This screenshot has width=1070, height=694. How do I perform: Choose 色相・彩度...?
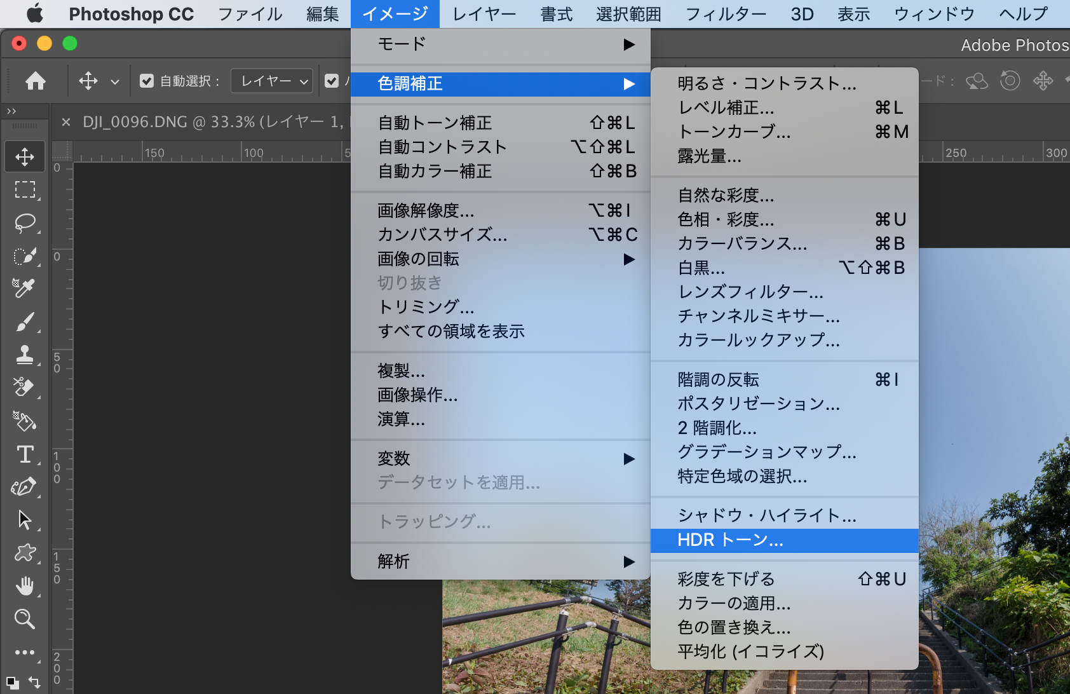785,219
